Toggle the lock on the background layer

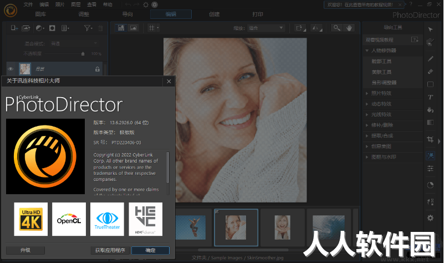98,69
